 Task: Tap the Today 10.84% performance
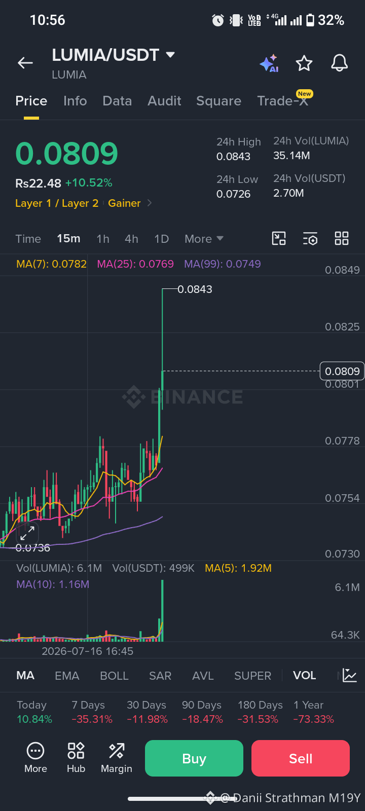tap(34, 712)
